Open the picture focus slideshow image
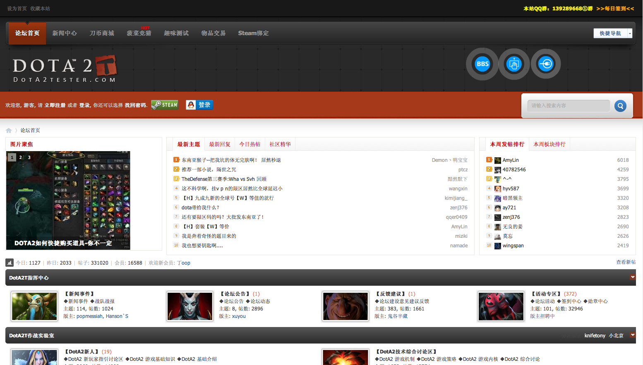This screenshot has height=365, width=643. click(68, 200)
